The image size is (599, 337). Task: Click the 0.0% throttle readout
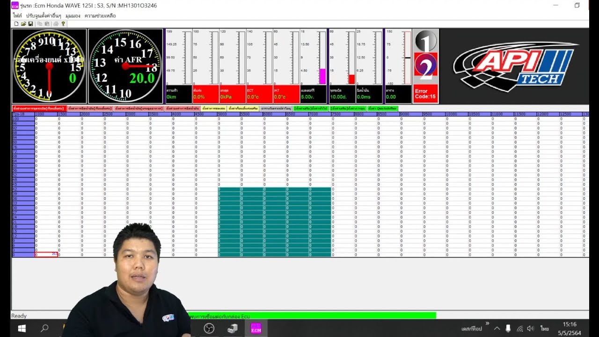[205, 94]
